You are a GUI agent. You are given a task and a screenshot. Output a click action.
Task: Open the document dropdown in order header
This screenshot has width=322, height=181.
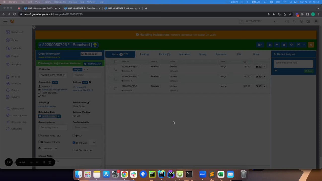pyautogui.click(x=260, y=45)
